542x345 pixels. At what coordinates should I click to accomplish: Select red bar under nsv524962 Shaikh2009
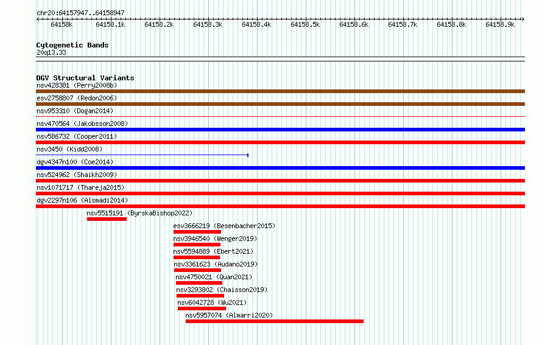click(280, 181)
